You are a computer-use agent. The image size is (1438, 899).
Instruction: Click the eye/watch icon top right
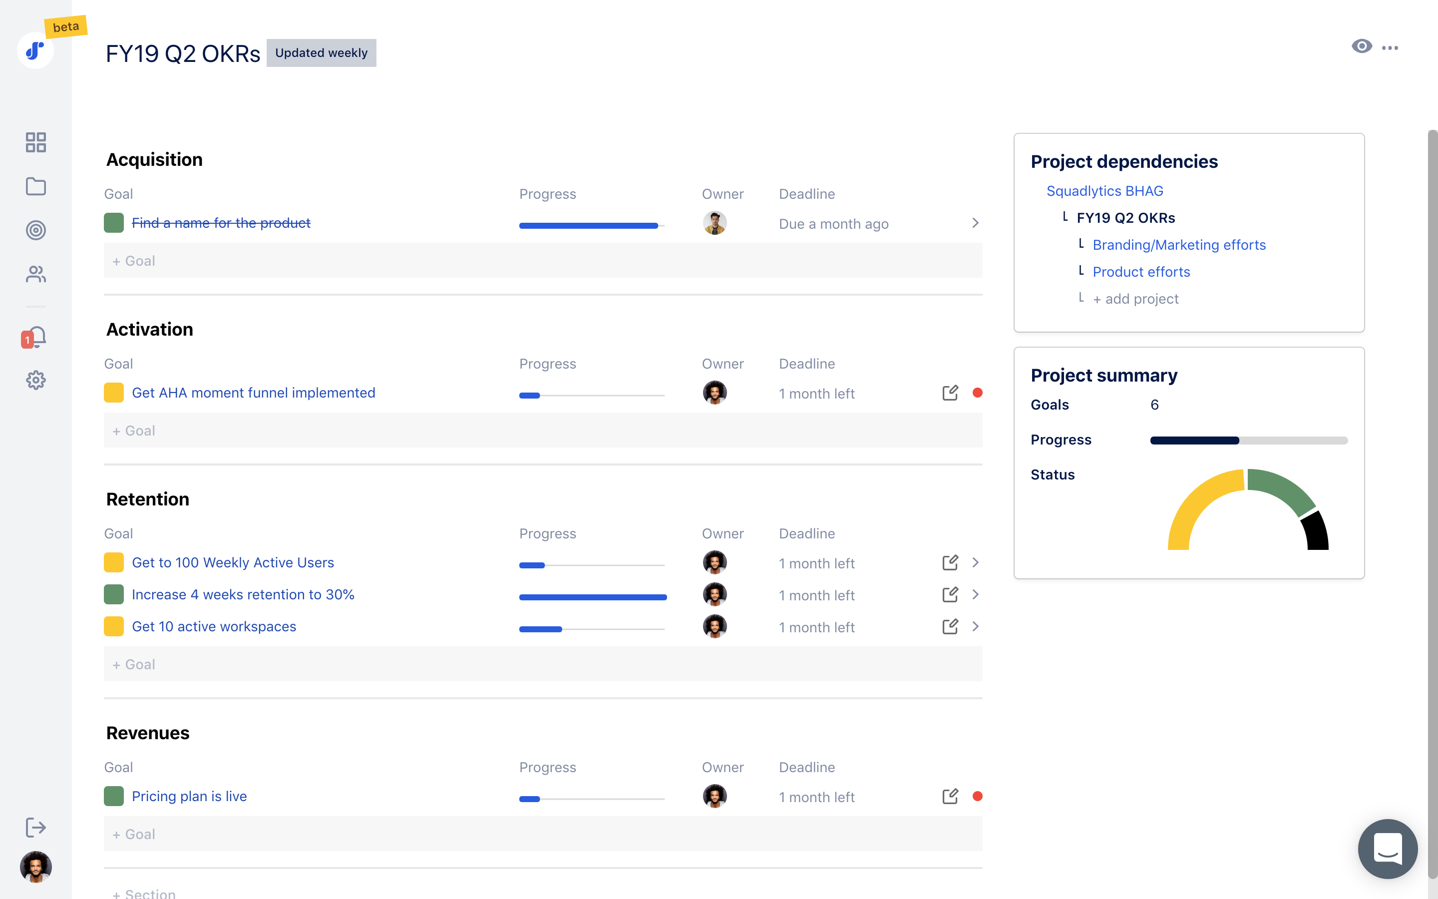point(1363,45)
